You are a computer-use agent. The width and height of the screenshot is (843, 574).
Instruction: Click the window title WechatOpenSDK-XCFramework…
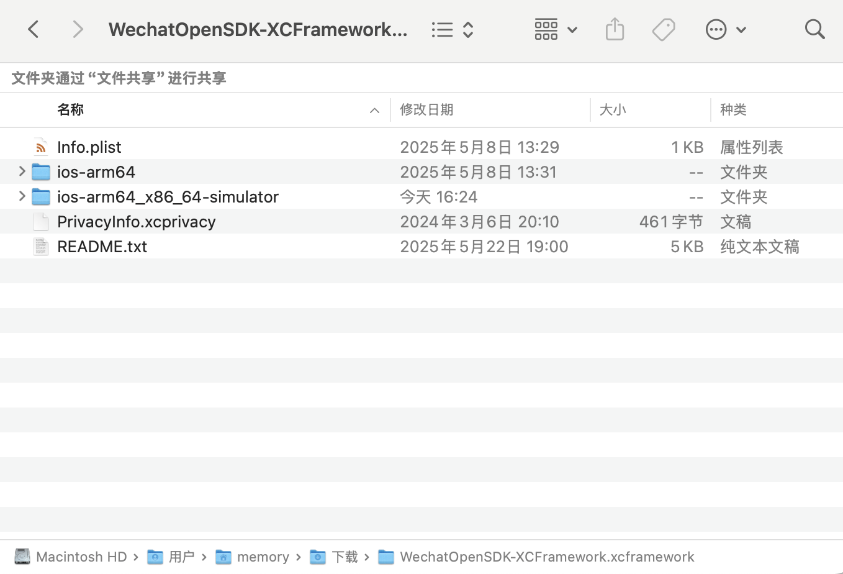258,29
